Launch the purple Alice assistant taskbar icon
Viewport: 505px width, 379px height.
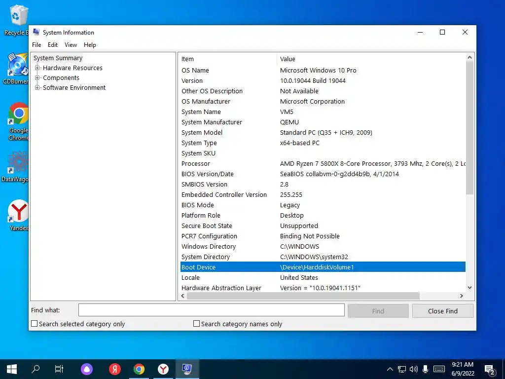click(87, 369)
